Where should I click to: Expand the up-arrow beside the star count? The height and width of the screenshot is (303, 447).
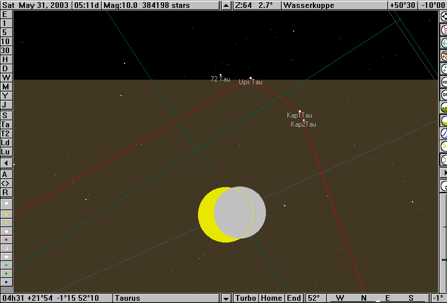(x=226, y=6)
